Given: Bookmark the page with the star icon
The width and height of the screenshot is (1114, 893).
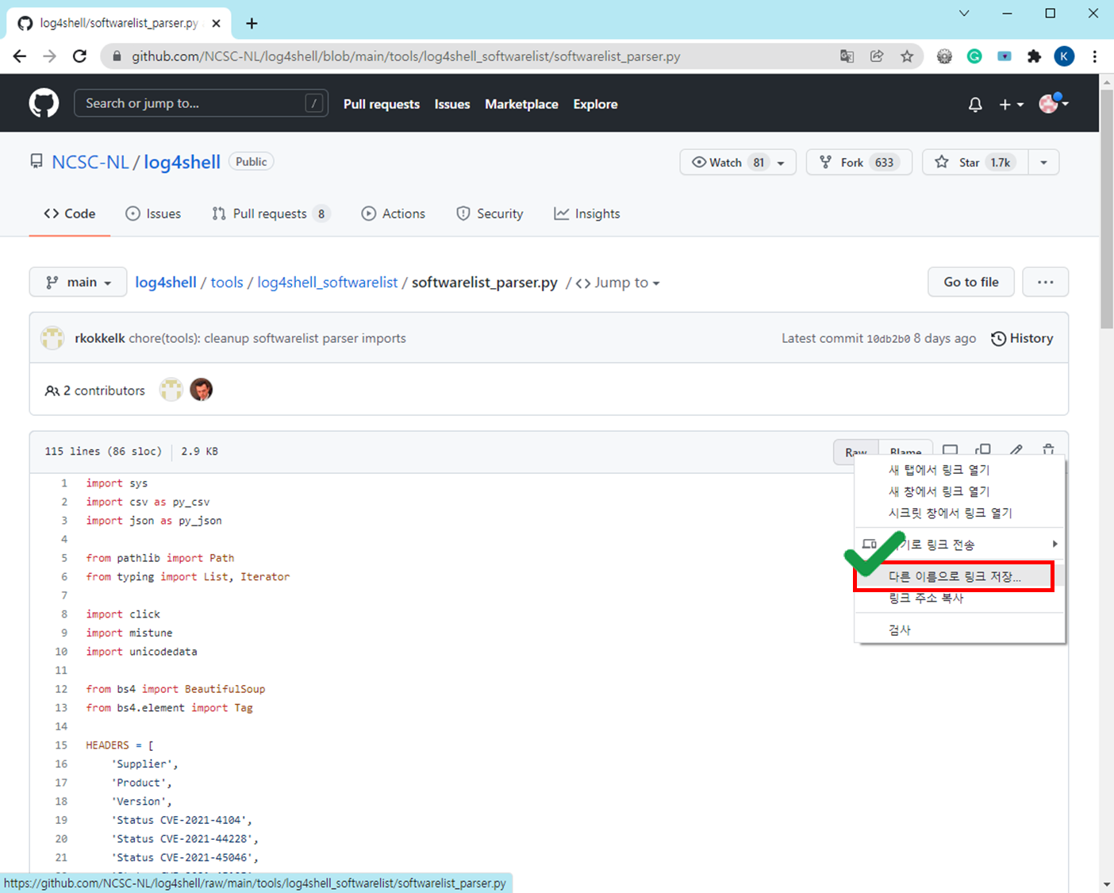Looking at the screenshot, I should [907, 56].
